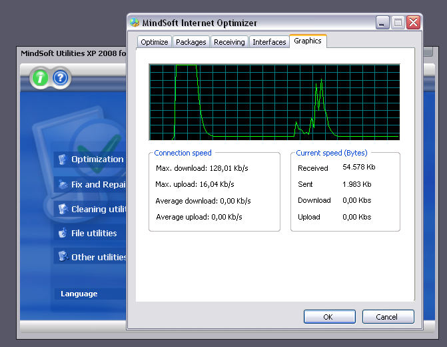The width and height of the screenshot is (447, 347).
Task: Click the network speed graph
Action: pos(274,102)
